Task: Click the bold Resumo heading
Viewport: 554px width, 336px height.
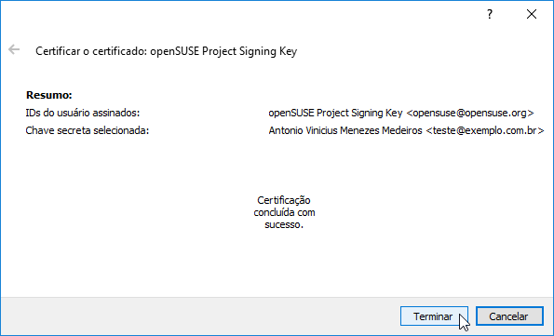Action: 49,95
